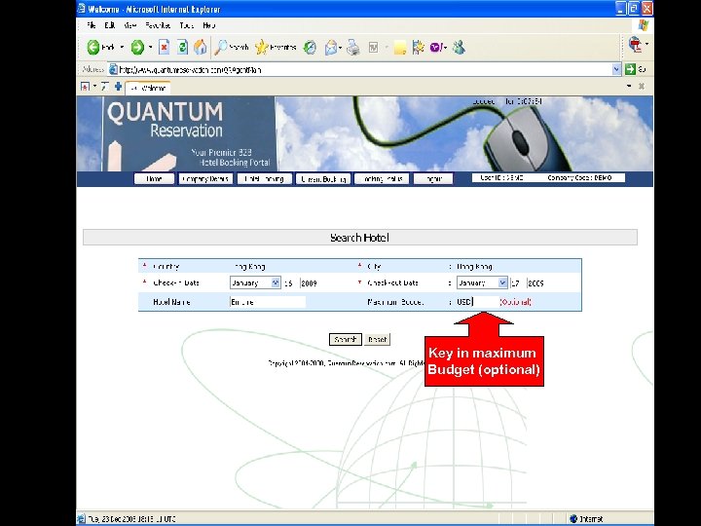Open the Edit menu
The width and height of the screenshot is (701, 526).
[109, 25]
